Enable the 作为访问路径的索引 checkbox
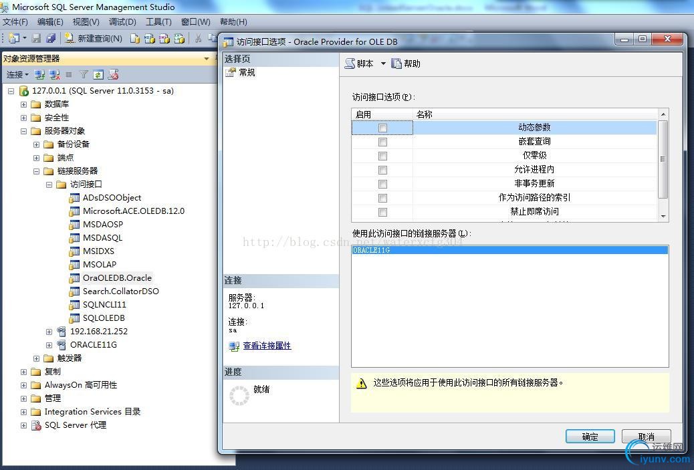The width and height of the screenshot is (694, 470). point(383,199)
